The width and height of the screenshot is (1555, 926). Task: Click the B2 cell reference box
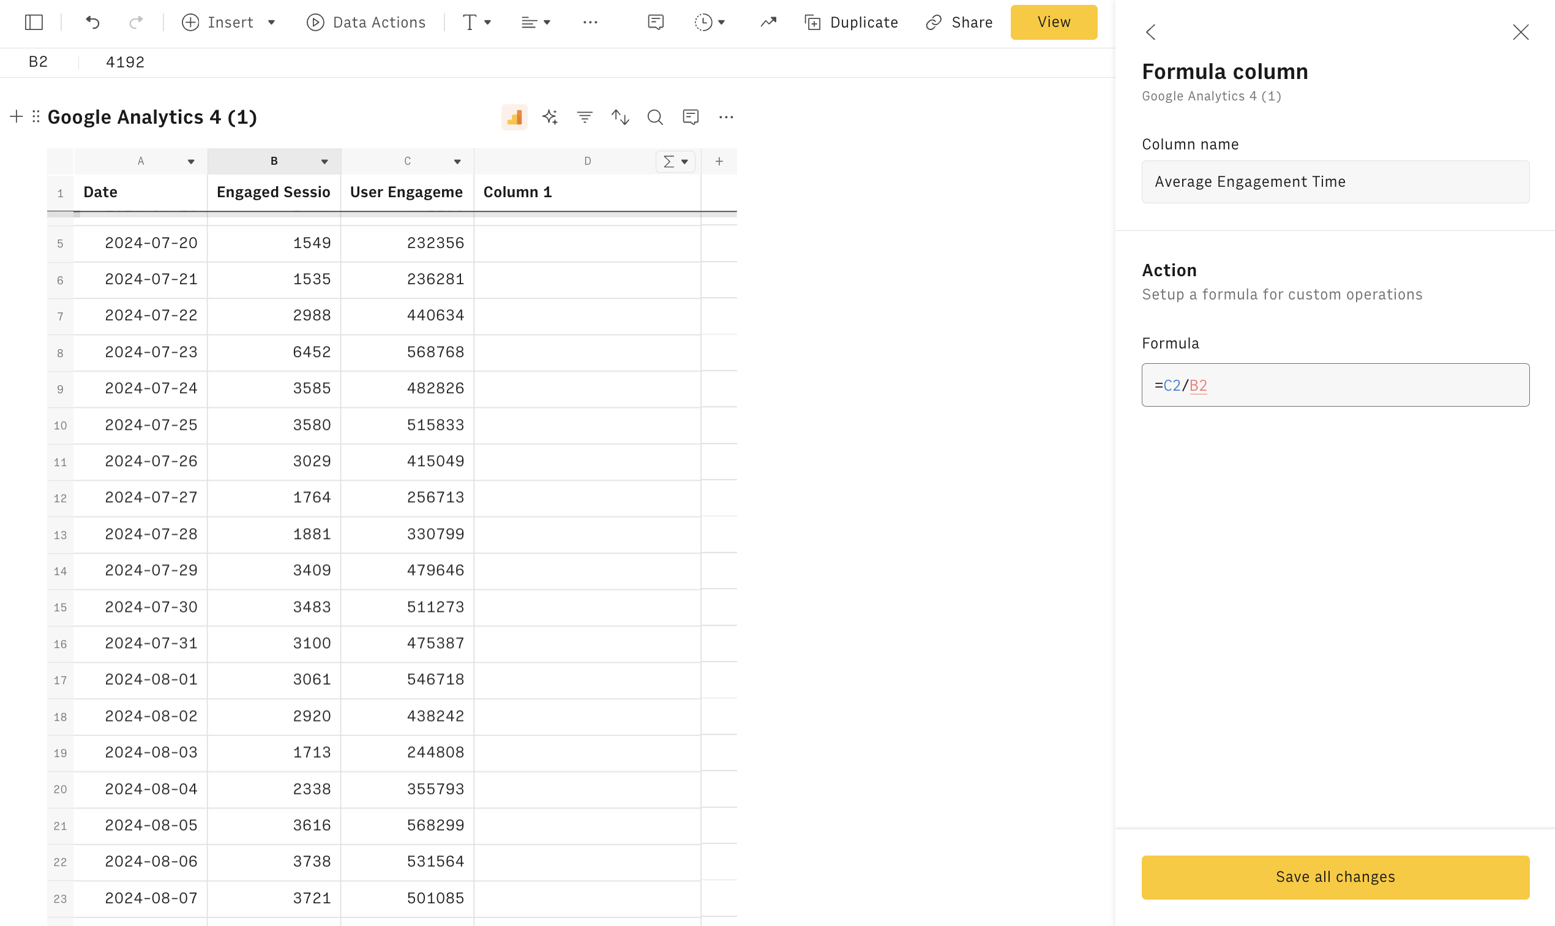pos(39,62)
